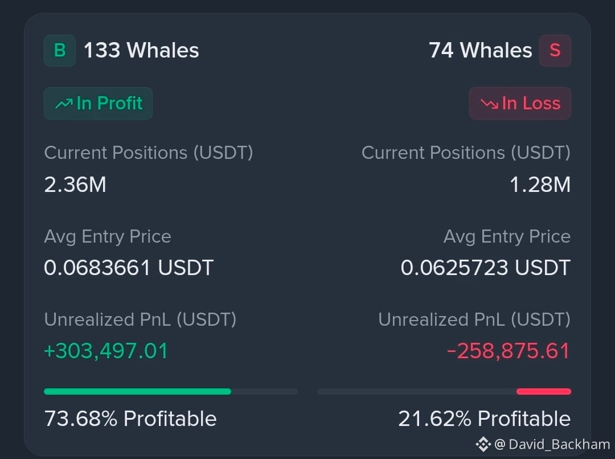Click the green profitable progress bar

click(138, 391)
